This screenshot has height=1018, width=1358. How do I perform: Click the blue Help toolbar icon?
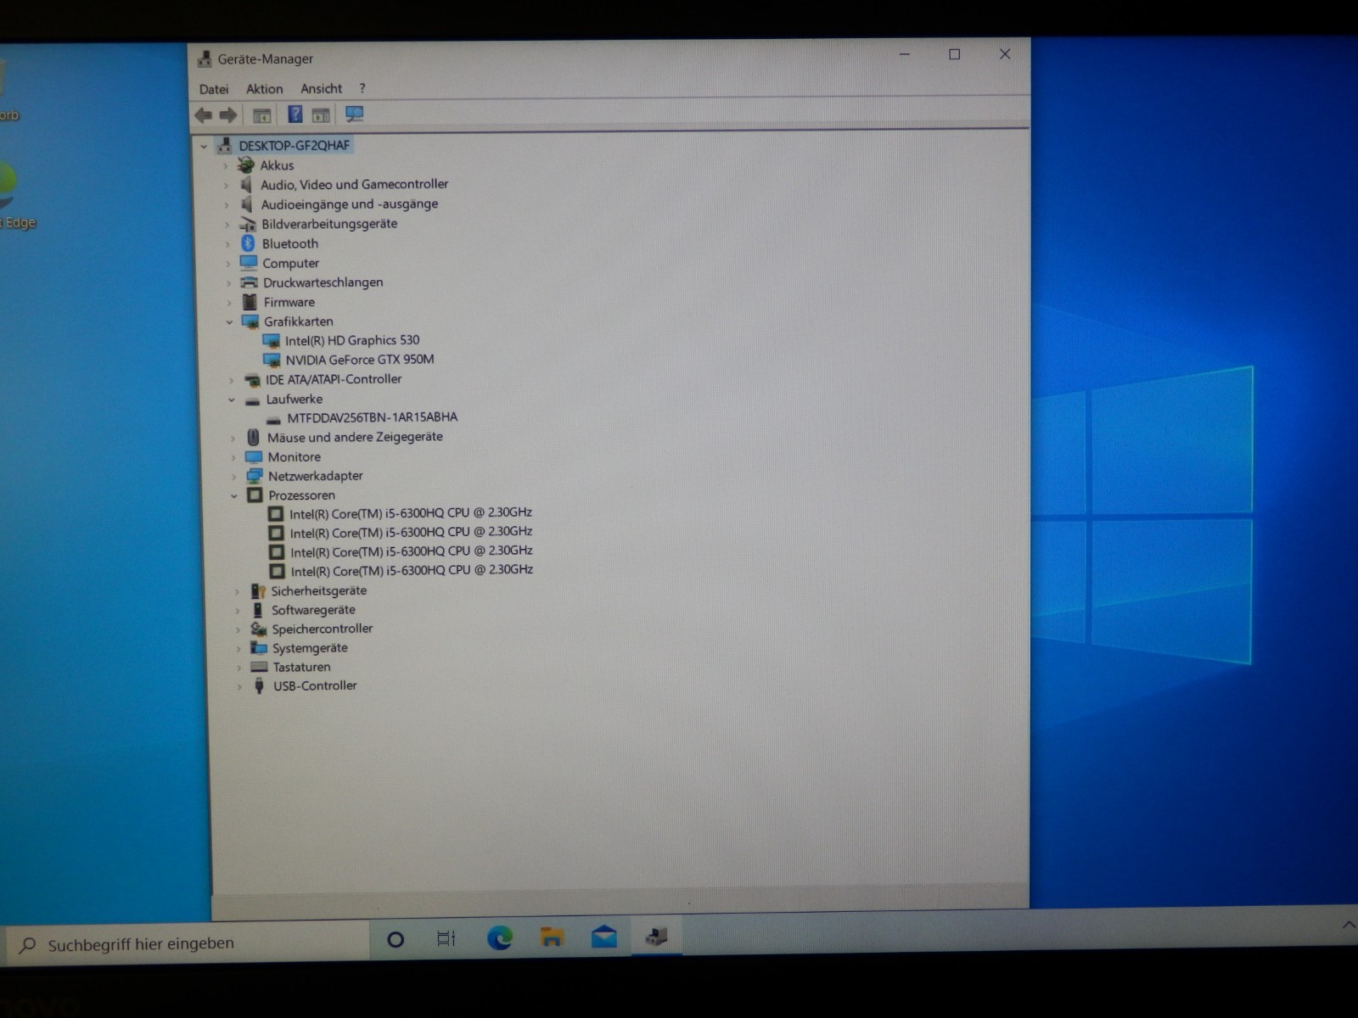point(295,115)
